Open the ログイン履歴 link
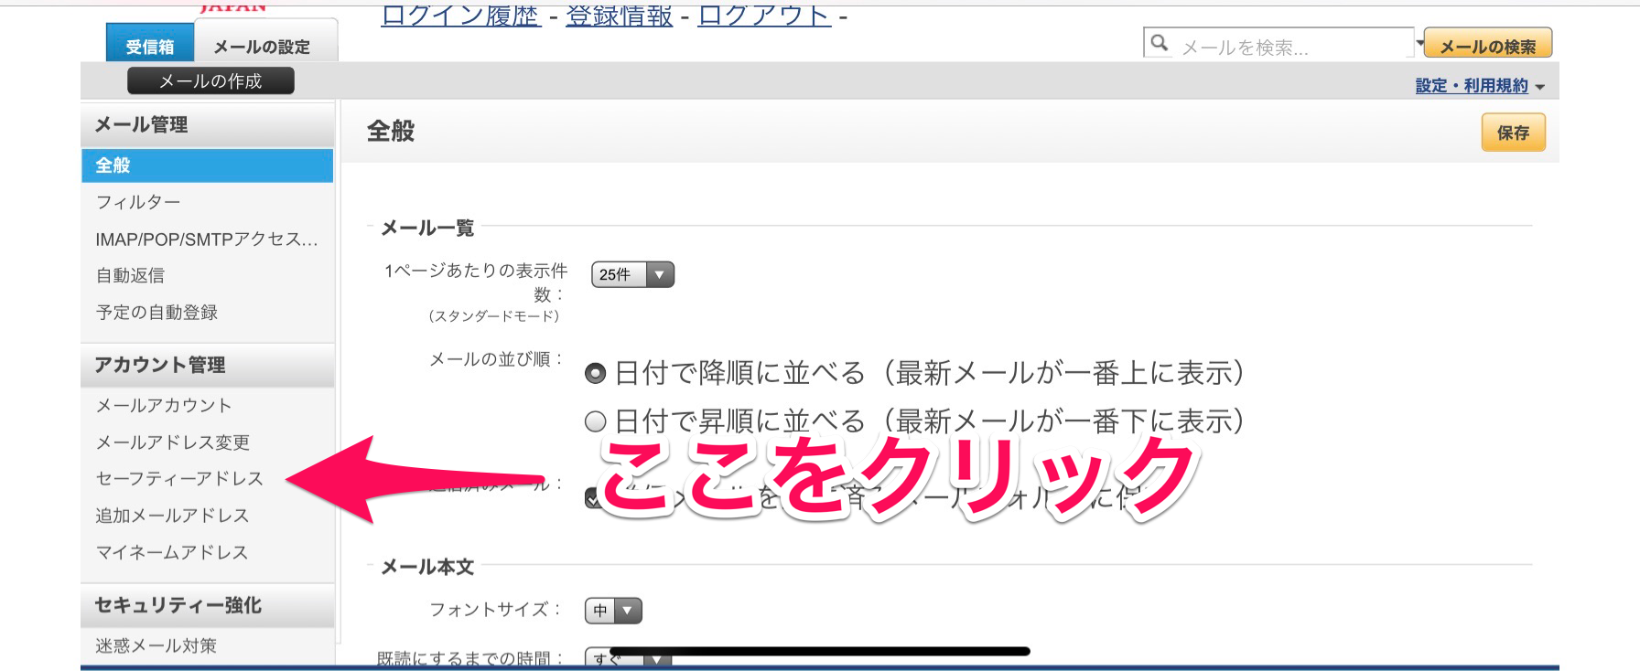This screenshot has width=1640, height=671. pos(460,16)
